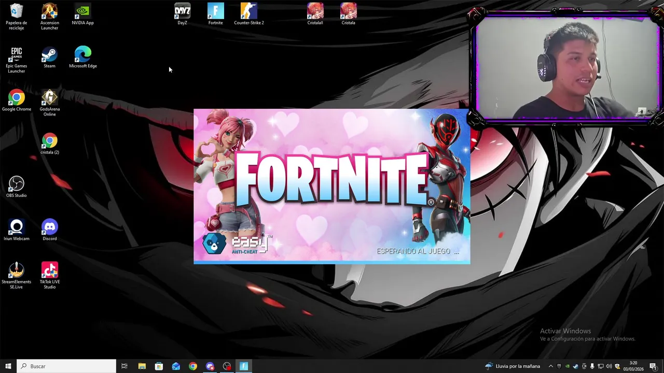Screen dimensions: 664x373
Task: Click the Epic Games tray icon
Action: 559,366
